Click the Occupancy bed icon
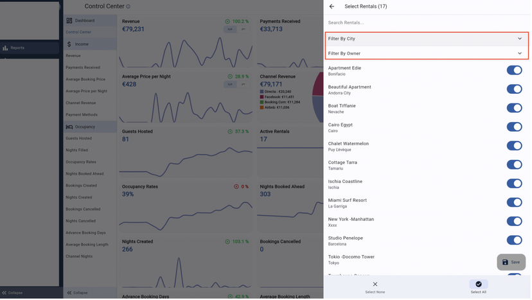Viewport: 532px width, 300px height. (69, 127)
